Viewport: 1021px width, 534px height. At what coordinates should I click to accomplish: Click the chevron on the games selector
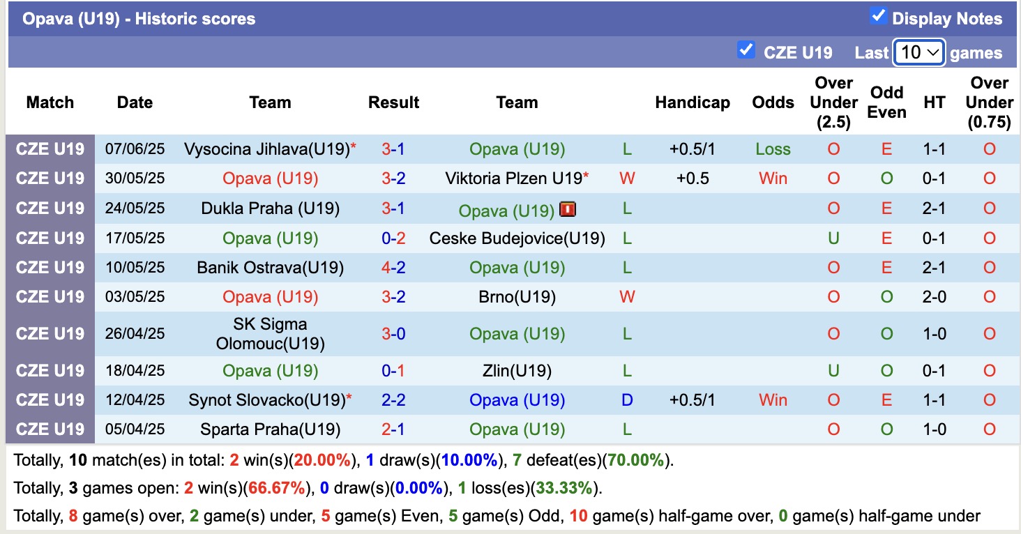[x=935, y=52]
